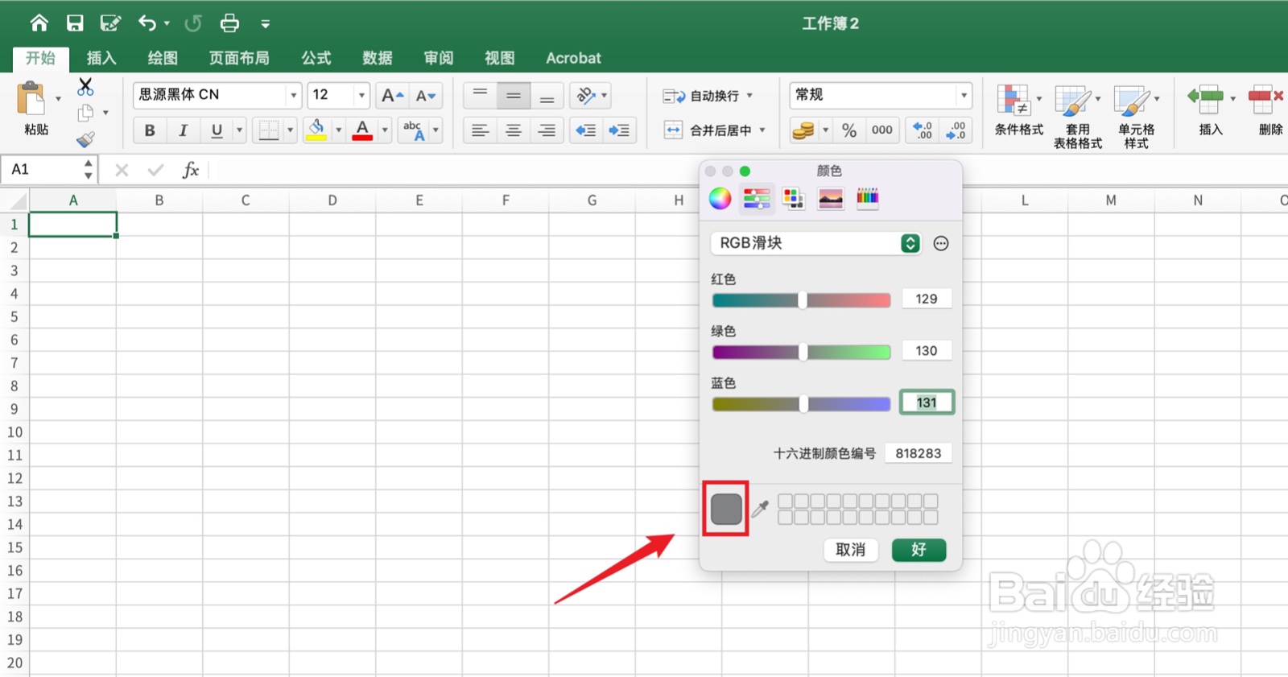Select the color palettes tab
Viewport: 1288px width, 677px height.
[x=793, y=198]
